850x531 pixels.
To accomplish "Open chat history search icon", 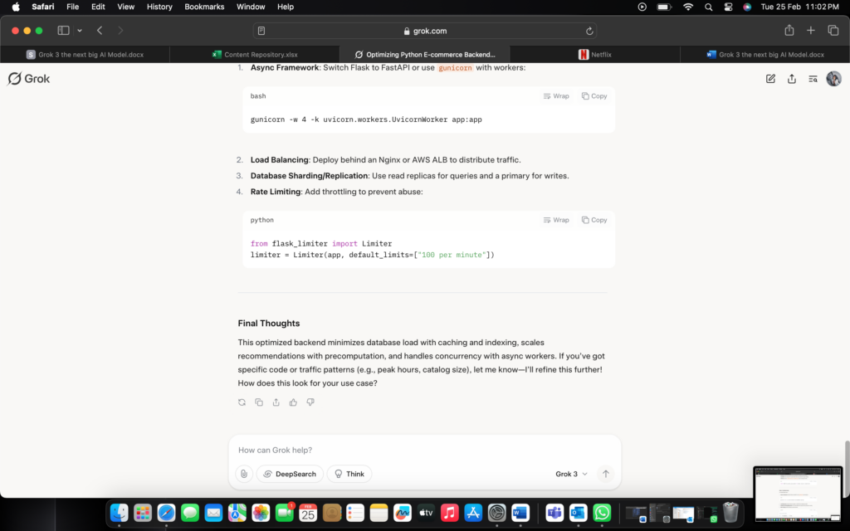I will [x=813, y=79].
